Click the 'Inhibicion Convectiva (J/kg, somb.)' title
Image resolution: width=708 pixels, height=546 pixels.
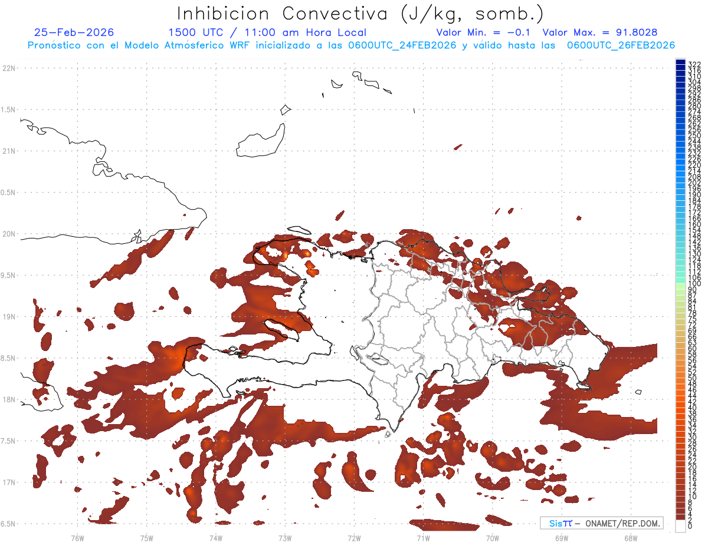[360, 13]
